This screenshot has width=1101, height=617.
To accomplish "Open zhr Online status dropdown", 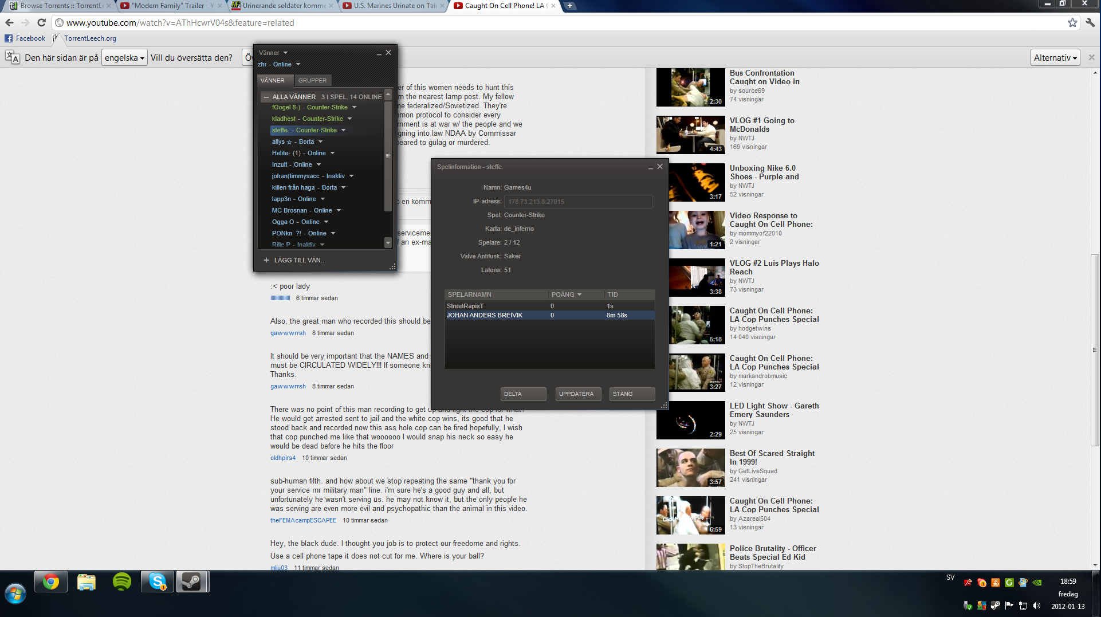I will click(298, 64).
